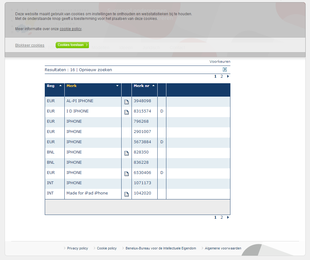Click IPHONE in the 796268 row
The height and width of the screenshot is (260, 310).
coord(74,121)
